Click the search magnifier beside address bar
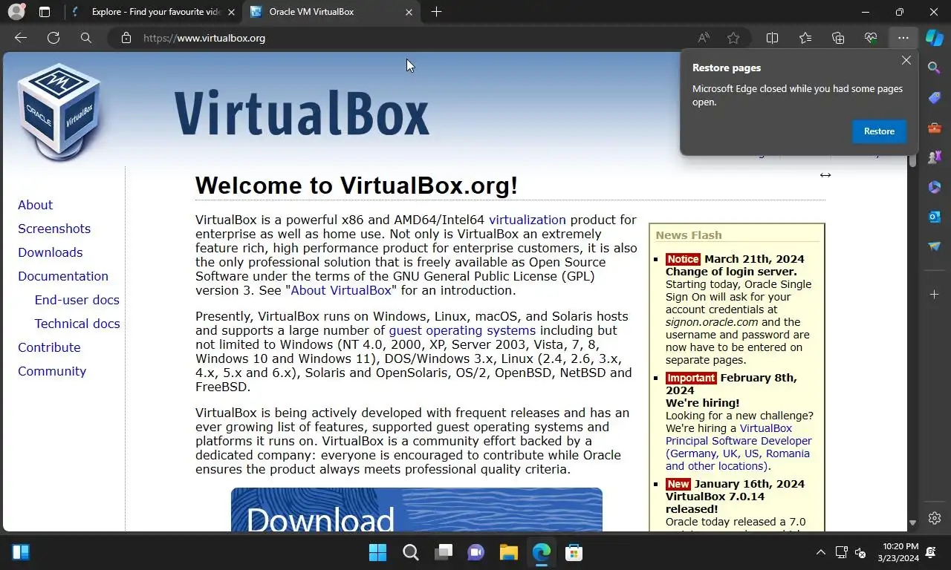Image resolution: width=951 pixels, height=570 pixels. pos(86,38)
